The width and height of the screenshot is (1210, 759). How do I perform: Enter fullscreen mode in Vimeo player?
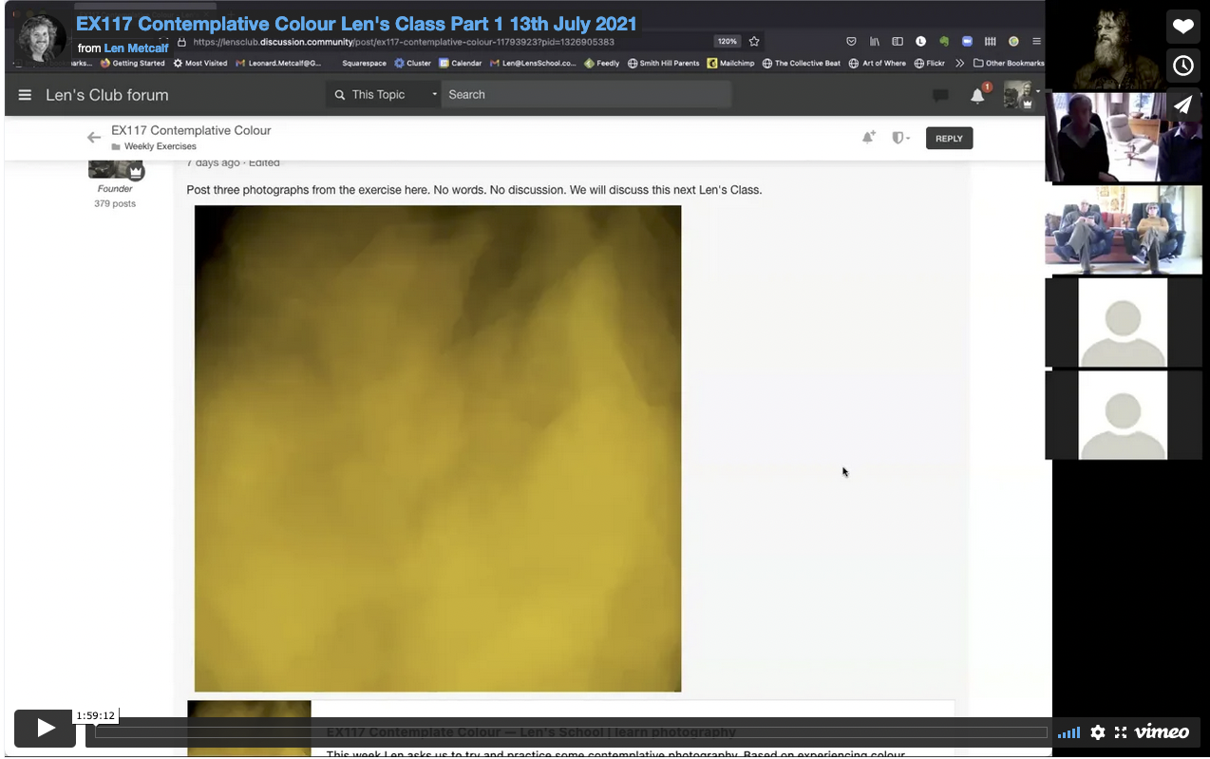click(1121, 732)
